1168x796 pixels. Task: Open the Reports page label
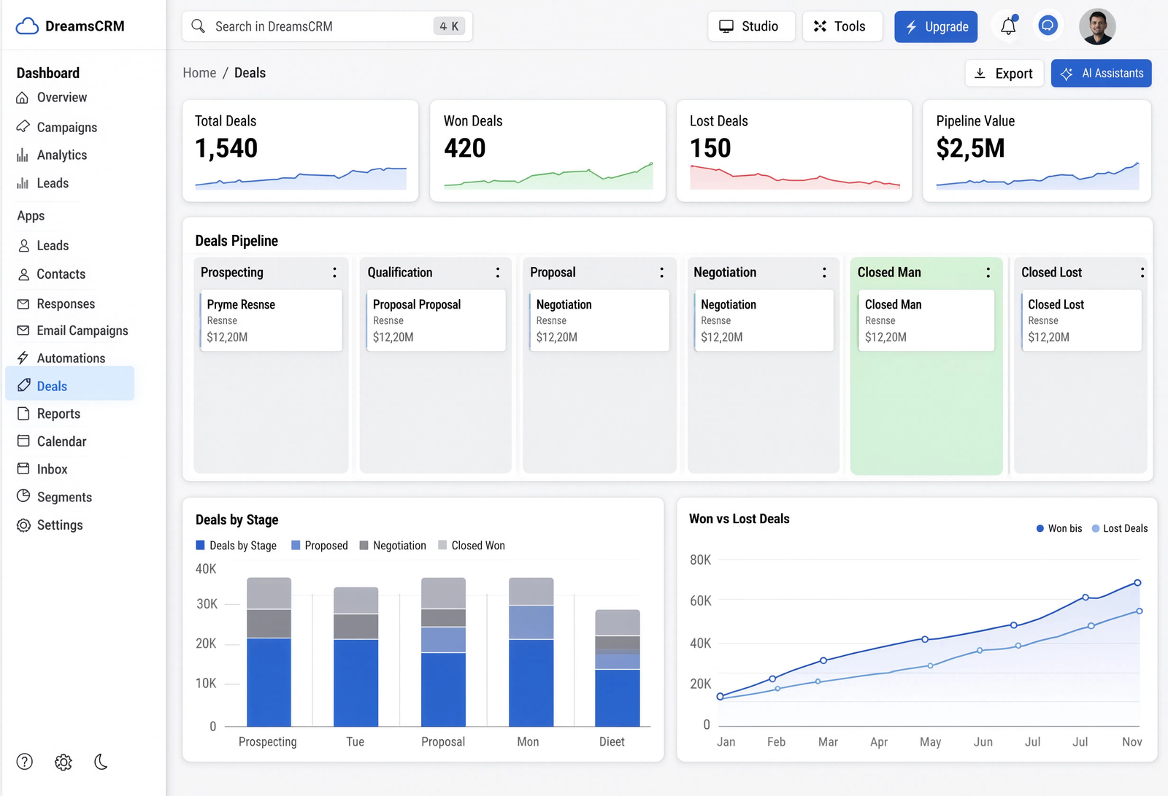58,414
